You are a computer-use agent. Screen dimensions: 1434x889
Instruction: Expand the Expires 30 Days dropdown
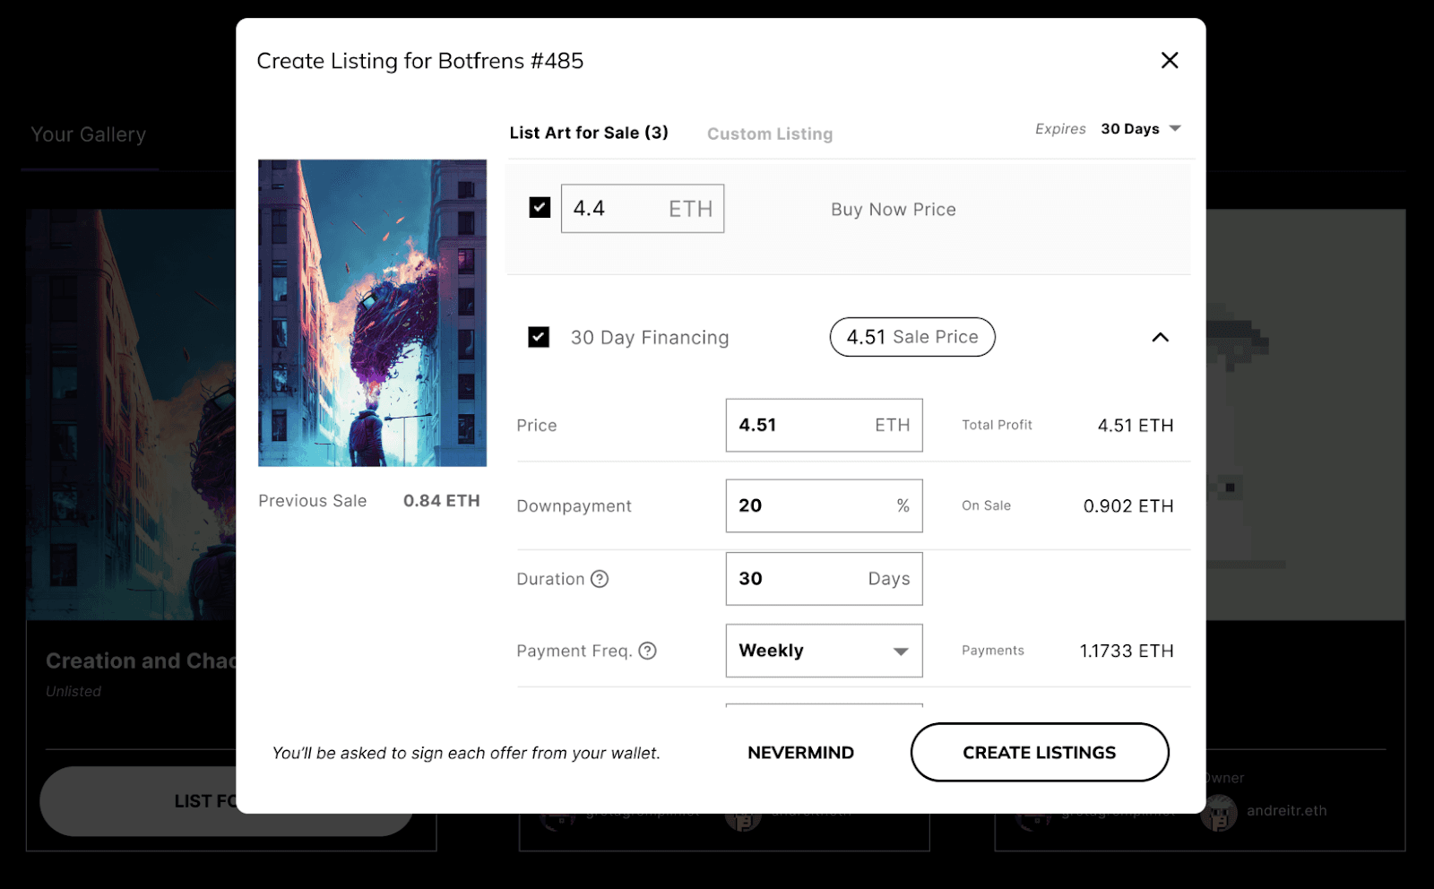pyautogui.click(x=1140, y=128)
